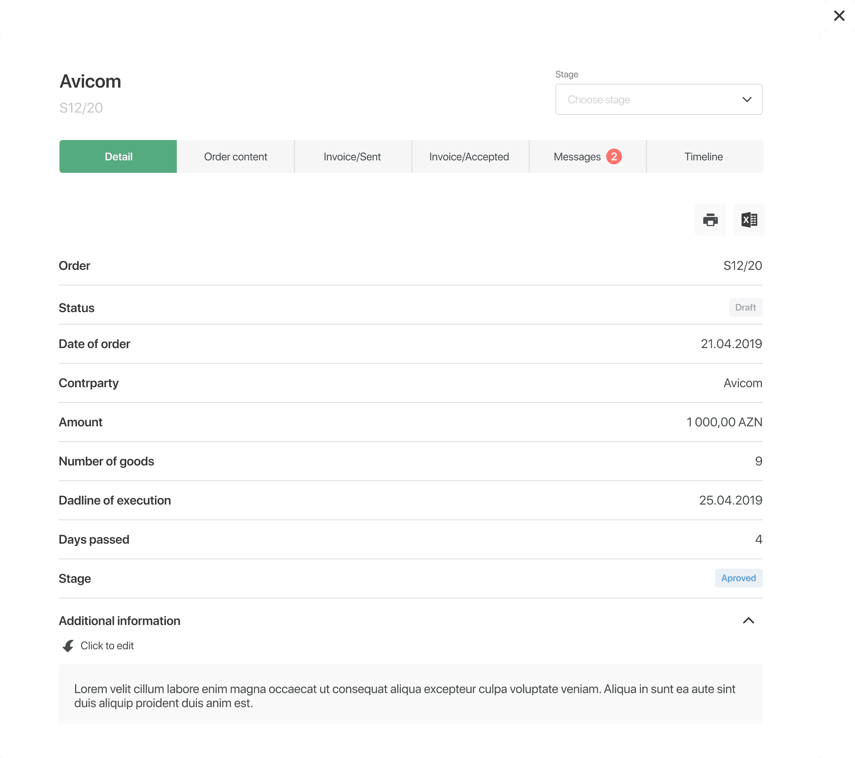Switch to the Order content tab
The width and height of the screenshot is (855, 758).
(x=235, y=156)
